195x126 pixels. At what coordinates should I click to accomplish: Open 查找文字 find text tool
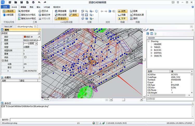(x=44, y=15)
